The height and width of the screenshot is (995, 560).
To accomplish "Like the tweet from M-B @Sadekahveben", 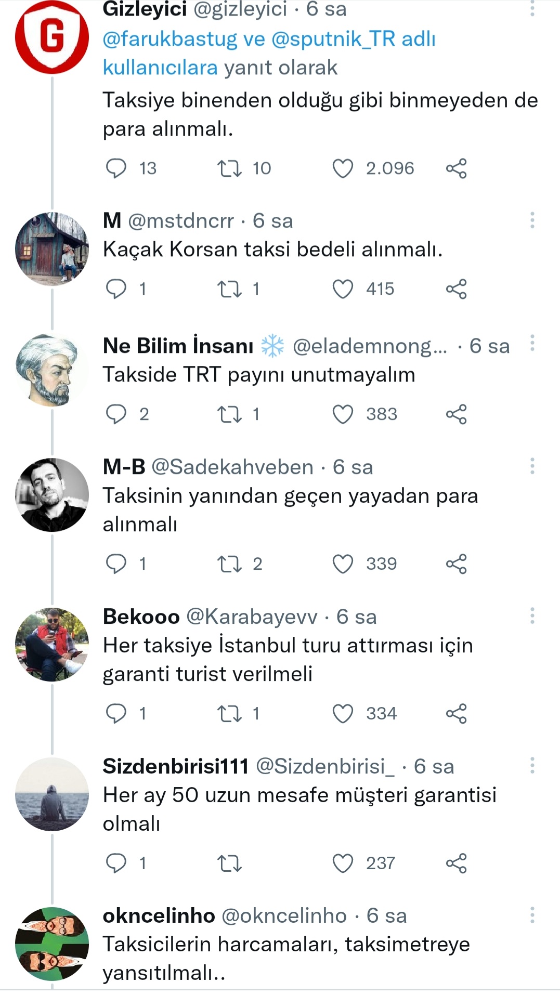I will pyautogui.click(x=343, y=564).
